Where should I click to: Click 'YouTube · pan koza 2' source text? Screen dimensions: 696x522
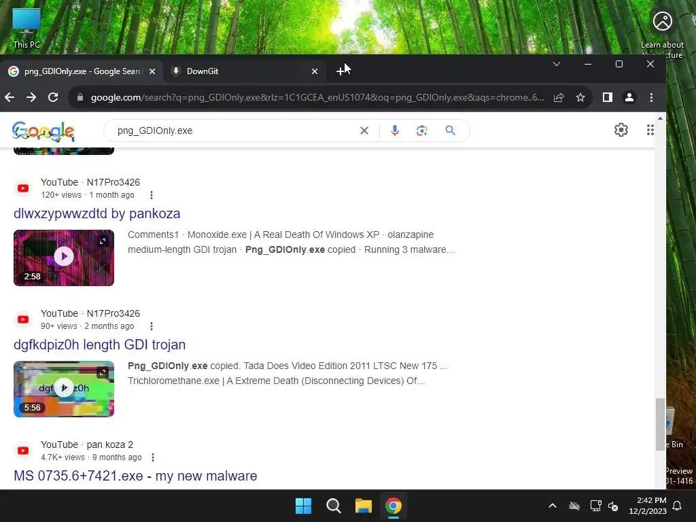point(87,445)
